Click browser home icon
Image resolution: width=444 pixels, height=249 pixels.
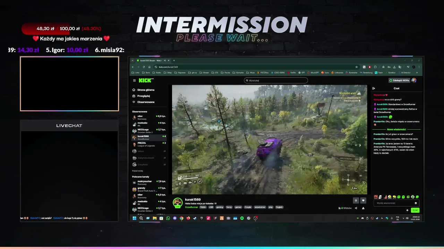[x=150, y=67]
